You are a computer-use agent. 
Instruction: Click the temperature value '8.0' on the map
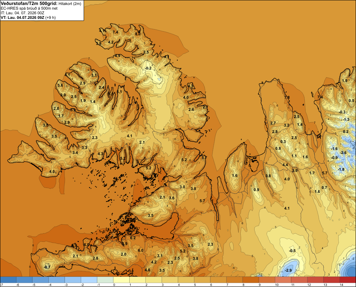137,34
